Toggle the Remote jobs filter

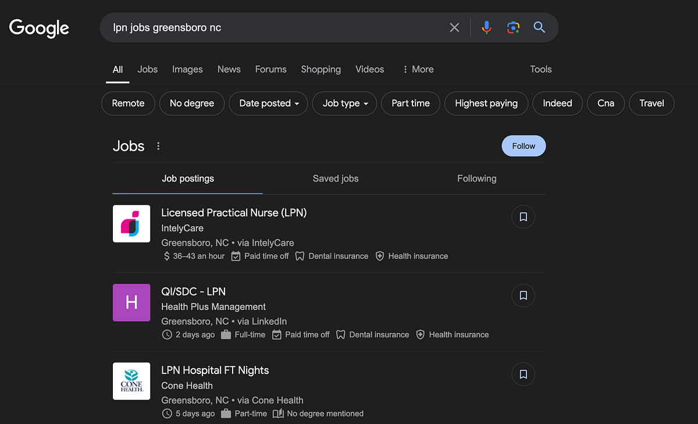128,103
